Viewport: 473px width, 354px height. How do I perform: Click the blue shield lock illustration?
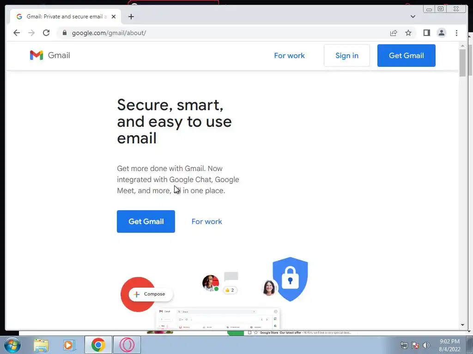click(290, 279)
